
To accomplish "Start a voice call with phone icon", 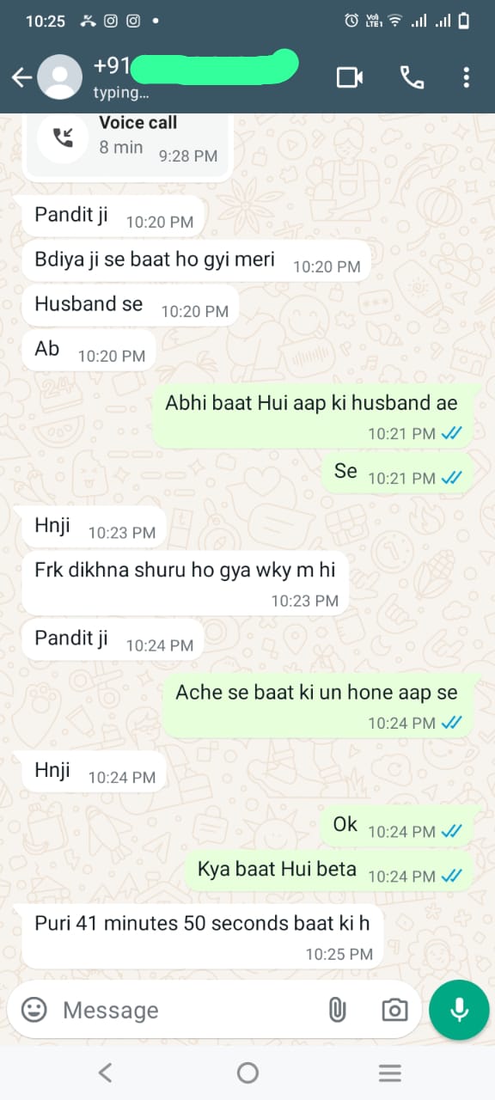I will click(x=412, y=78).
